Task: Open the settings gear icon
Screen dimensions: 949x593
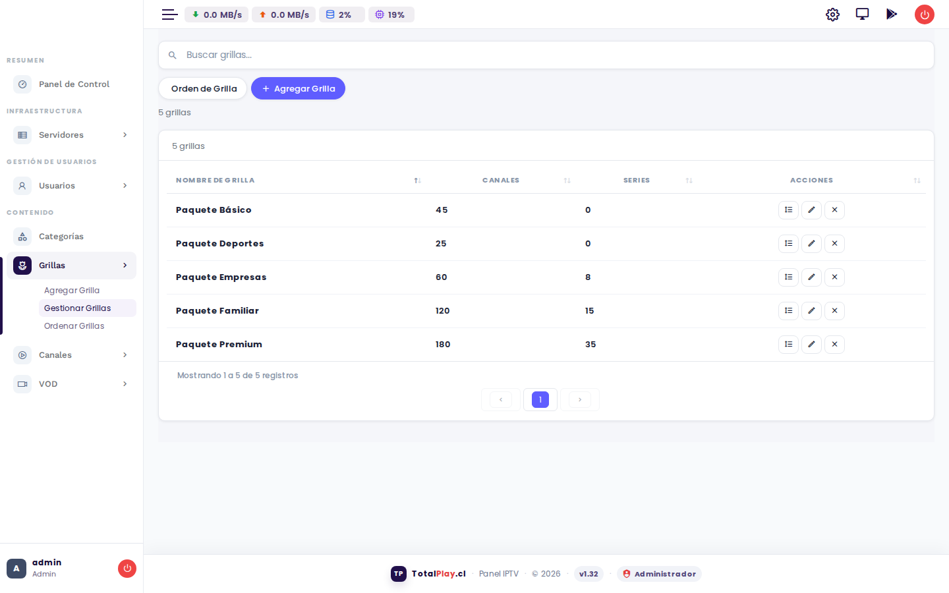Action: [832, 14]
